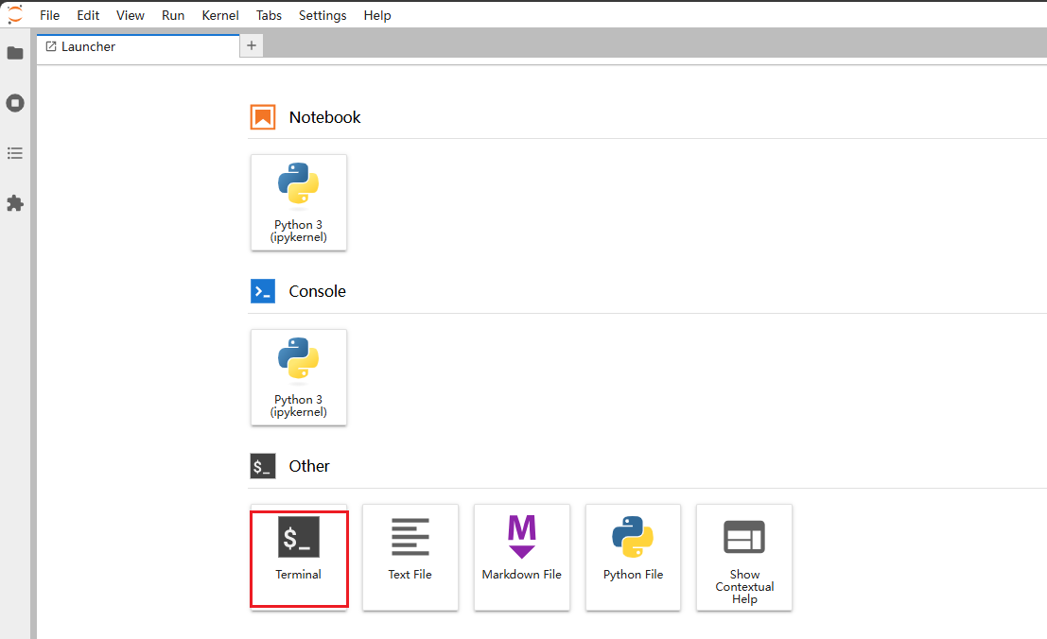The width and height of the screenshot is (1047, 639).
Task: Launch Python 3 ipykernel Notebook
Action: (299, 202)
